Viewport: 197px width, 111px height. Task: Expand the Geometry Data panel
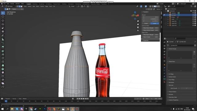tap(173, 97)
